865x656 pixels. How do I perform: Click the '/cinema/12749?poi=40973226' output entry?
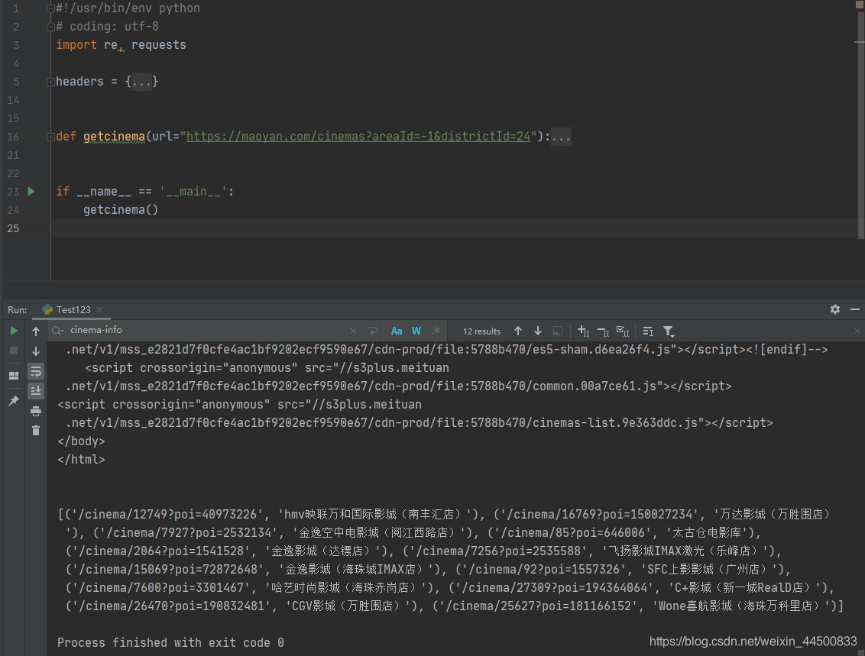[168, 514]
